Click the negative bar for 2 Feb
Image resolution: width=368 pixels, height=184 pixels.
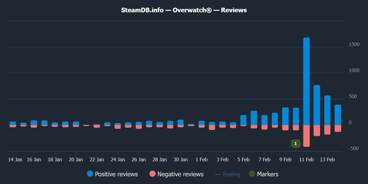point(212,127)
